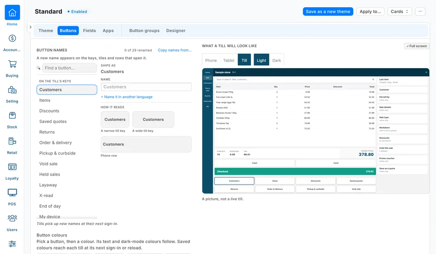Select Customers in the button list
436x254 pixels.
[67, 90]
